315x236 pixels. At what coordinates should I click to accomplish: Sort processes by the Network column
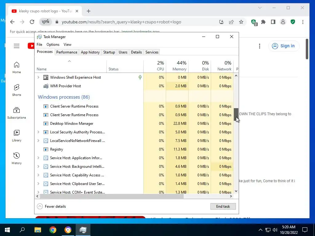click(222, 66)
